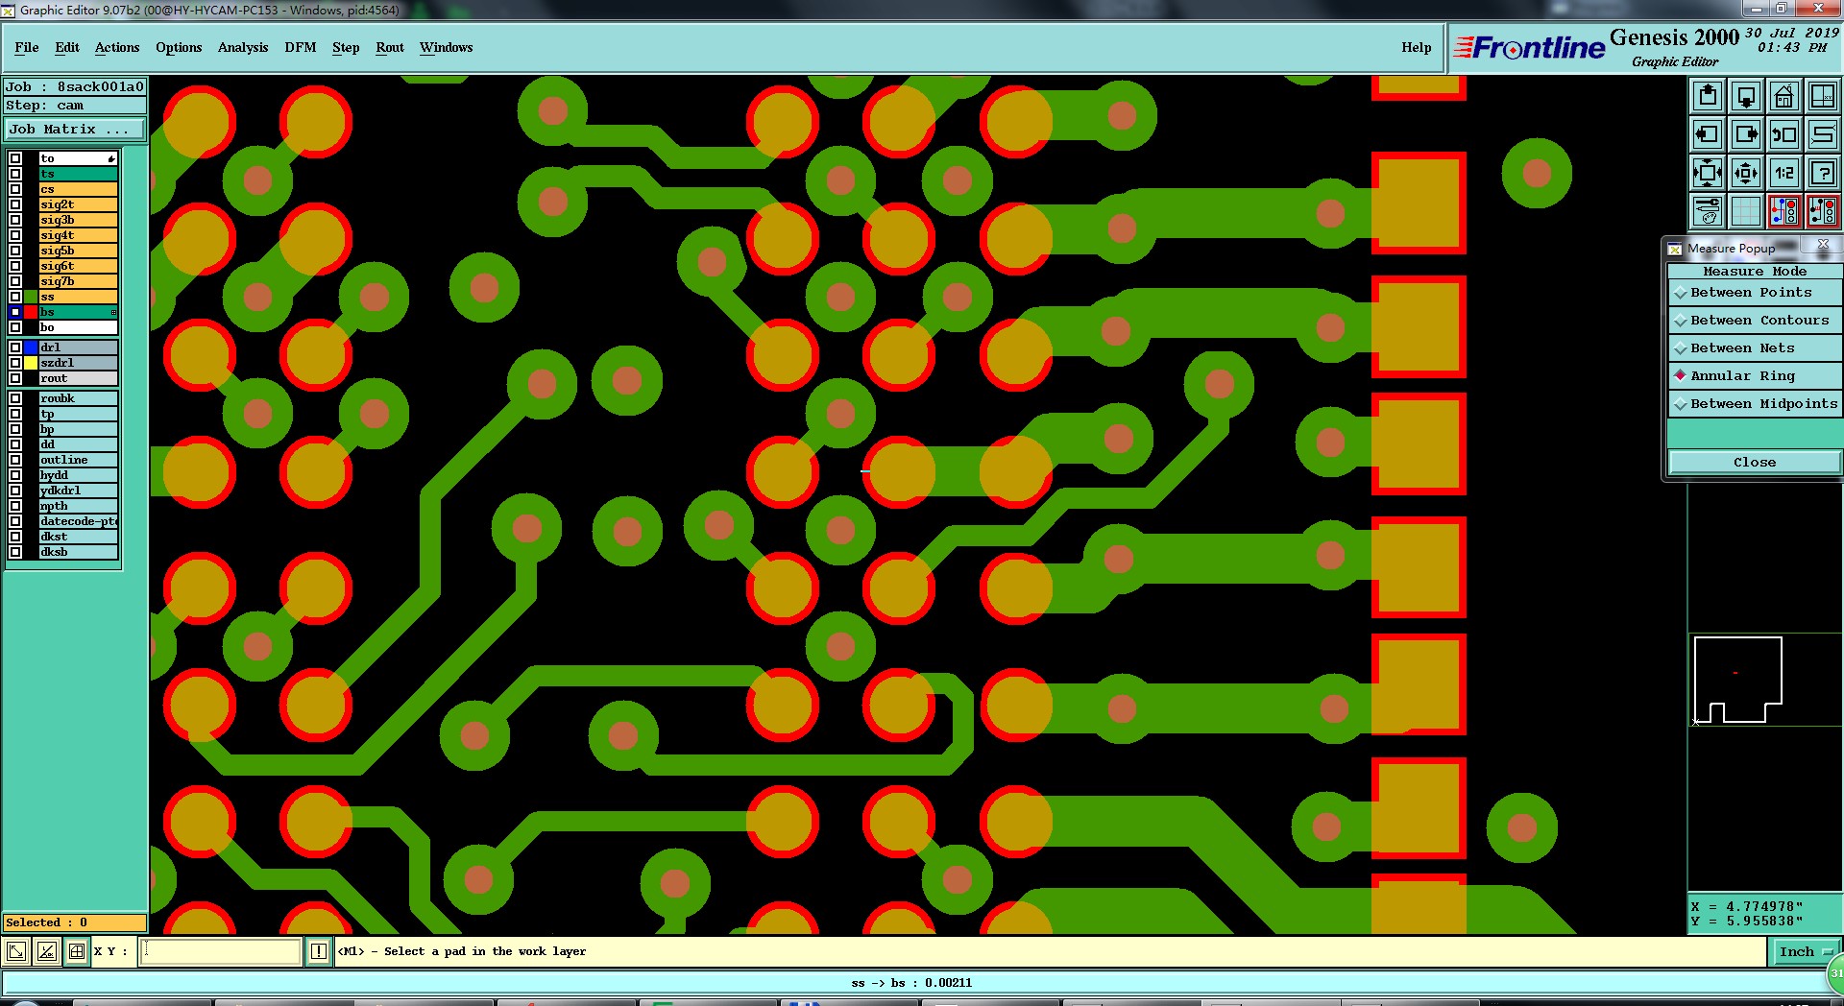Click the previous view undo icon
The image size is (1844, 1006).
pos(1783,134)
